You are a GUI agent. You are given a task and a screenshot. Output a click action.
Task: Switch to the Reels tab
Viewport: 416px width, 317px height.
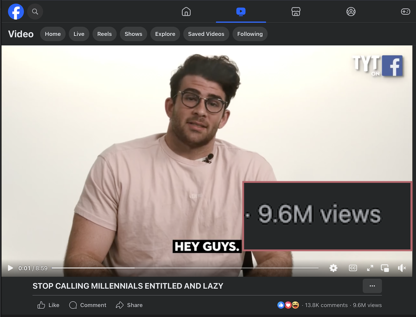click(104, 34)
